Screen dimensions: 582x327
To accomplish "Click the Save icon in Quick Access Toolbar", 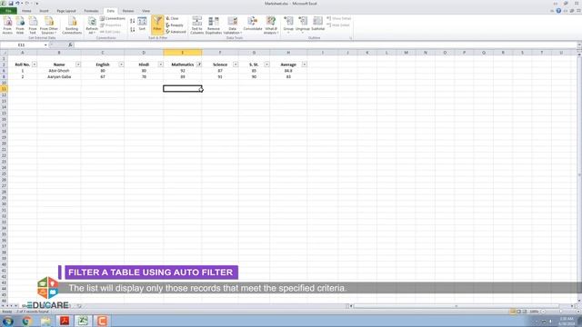I will click(x=11, y=4).
